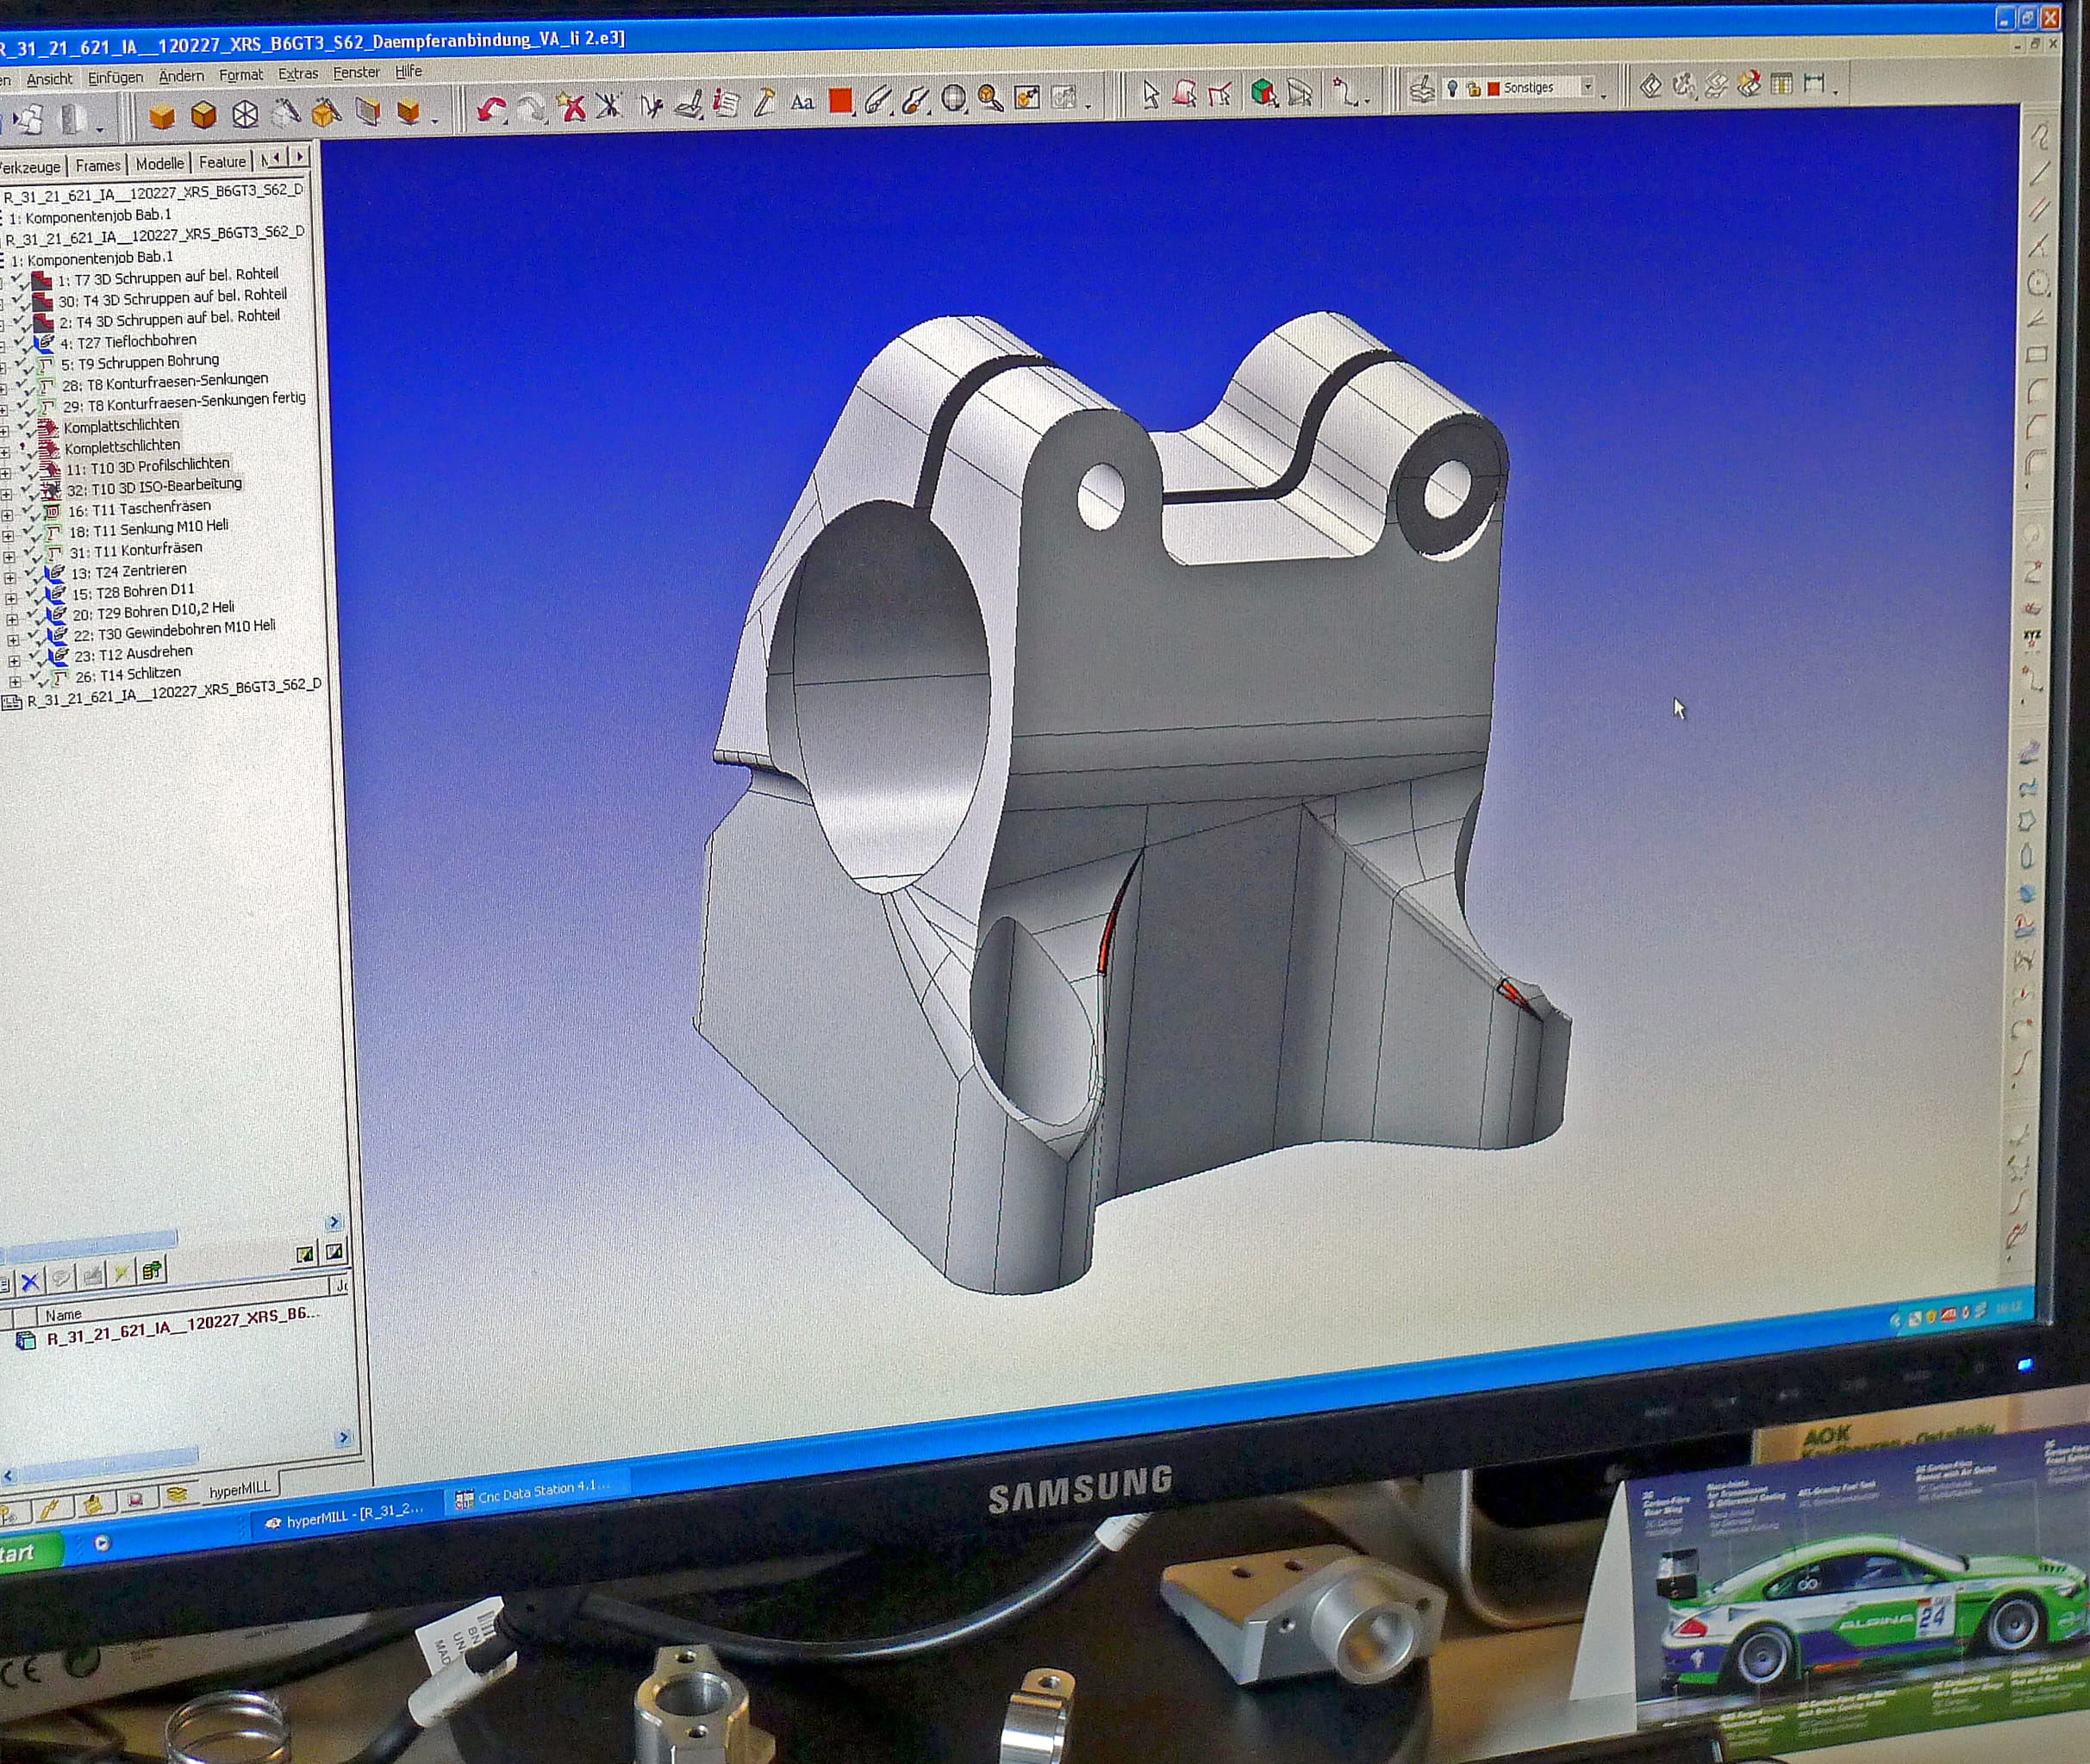This screenshot has height=1764, width=2090.
Task: Click the dimension measure icon in toolbar
Action: [x=1814, y=84]
